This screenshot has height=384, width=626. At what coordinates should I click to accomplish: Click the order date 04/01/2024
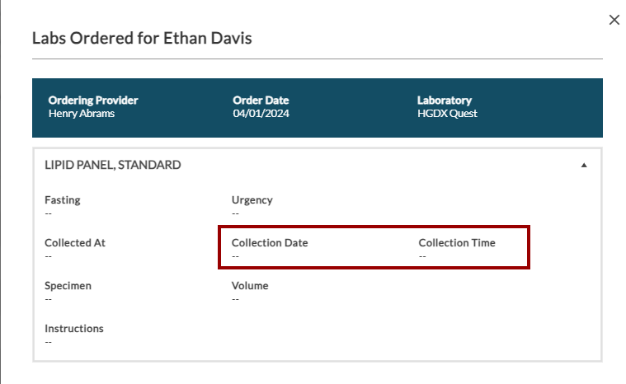[261, 114]
